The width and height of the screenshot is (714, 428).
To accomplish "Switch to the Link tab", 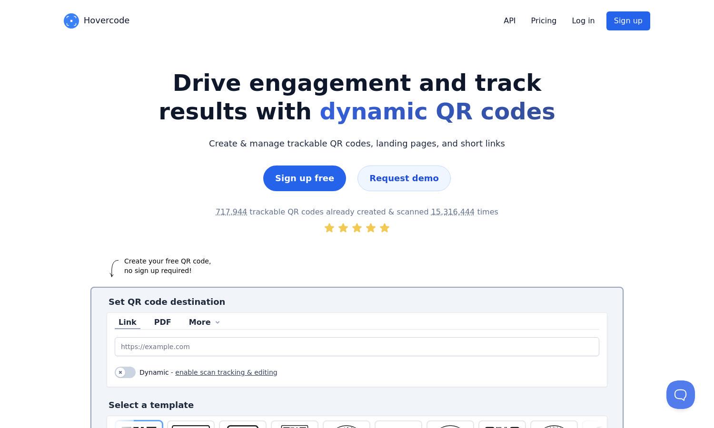I will [x=128, y=322].
